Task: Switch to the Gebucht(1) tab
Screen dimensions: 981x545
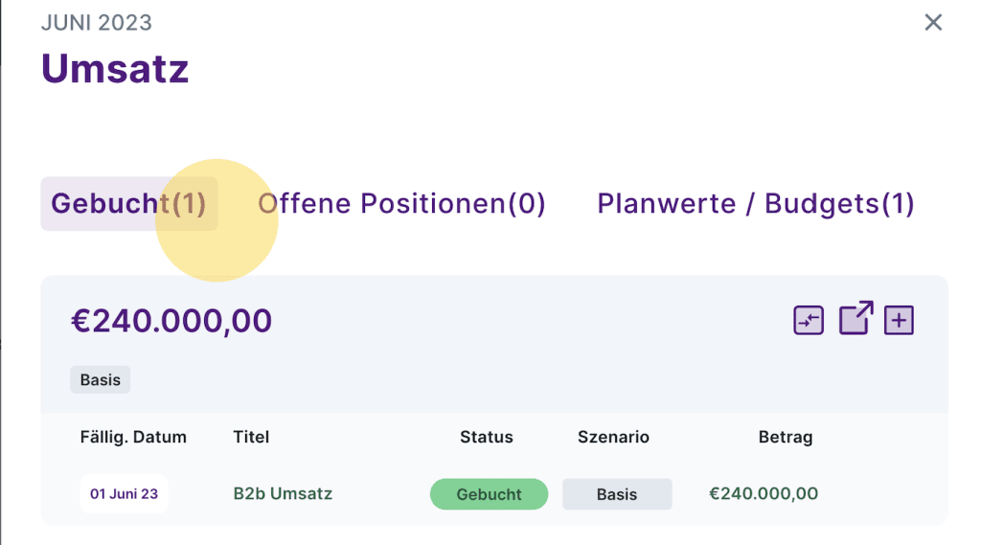Action: (129, 204)
